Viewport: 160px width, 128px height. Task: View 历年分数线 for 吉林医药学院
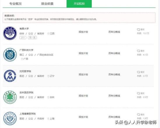[x=114, y=96]
